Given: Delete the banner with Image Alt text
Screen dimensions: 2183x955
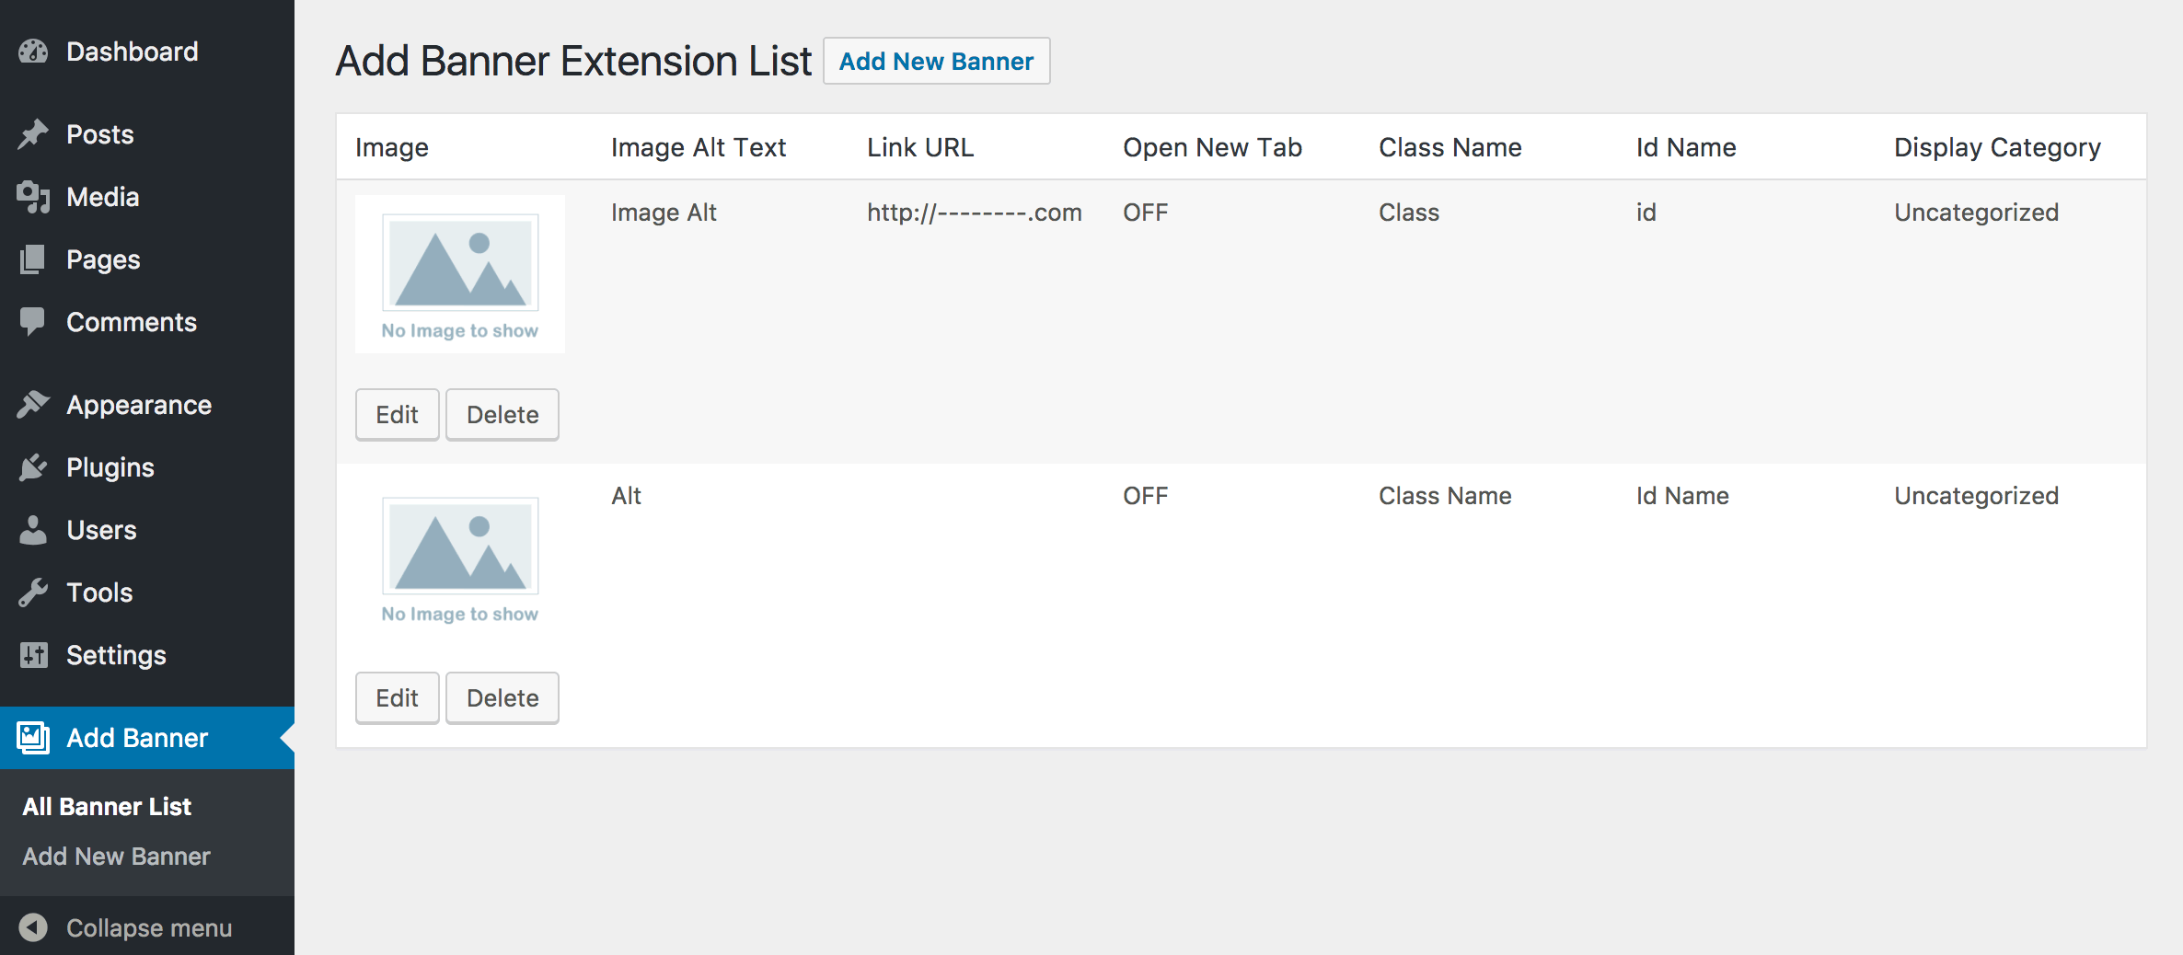Looking at the screenshot, I should click(502, 415).
